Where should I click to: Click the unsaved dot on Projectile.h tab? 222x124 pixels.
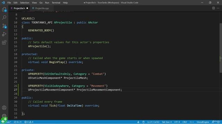tap(27, 8)
